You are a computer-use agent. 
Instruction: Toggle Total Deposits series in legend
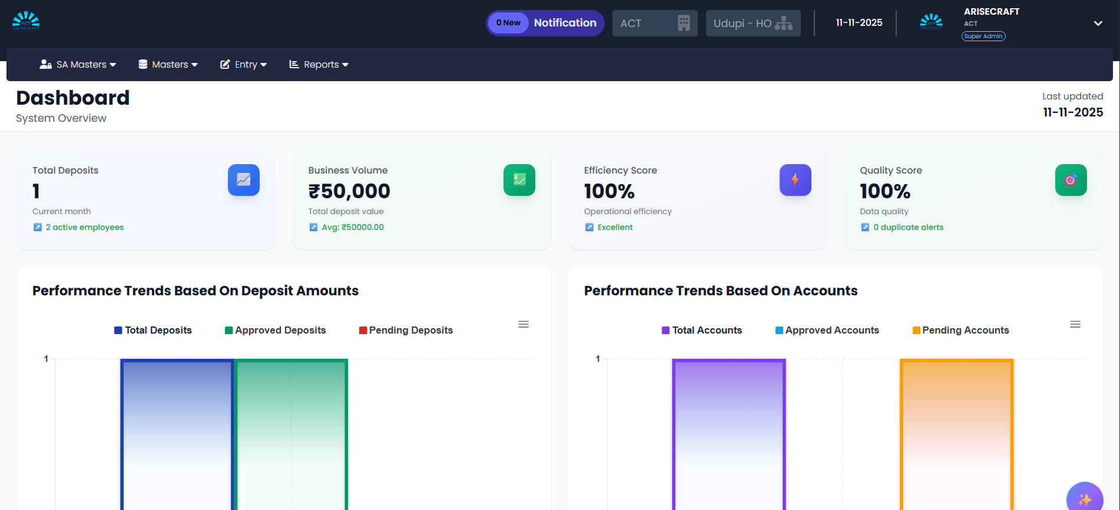point(153,331)
